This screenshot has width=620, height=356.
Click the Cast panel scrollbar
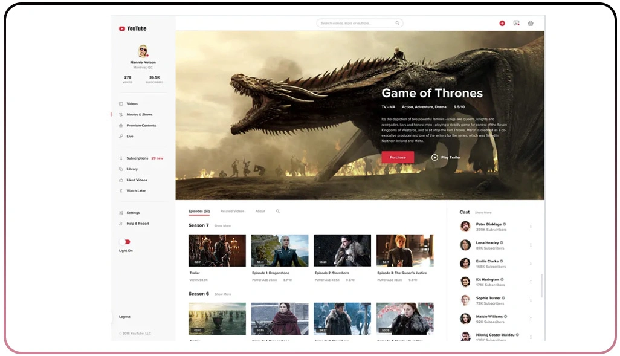click(x=541, y=285)
